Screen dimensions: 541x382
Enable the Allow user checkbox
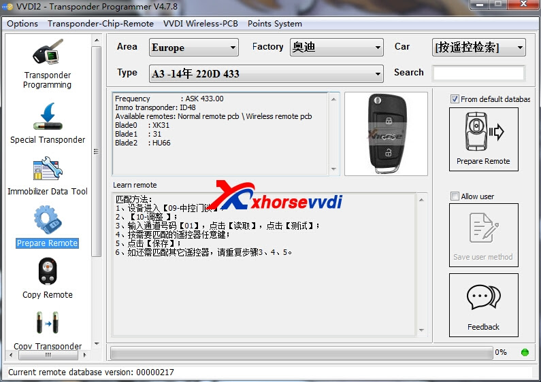click(455, 196)
